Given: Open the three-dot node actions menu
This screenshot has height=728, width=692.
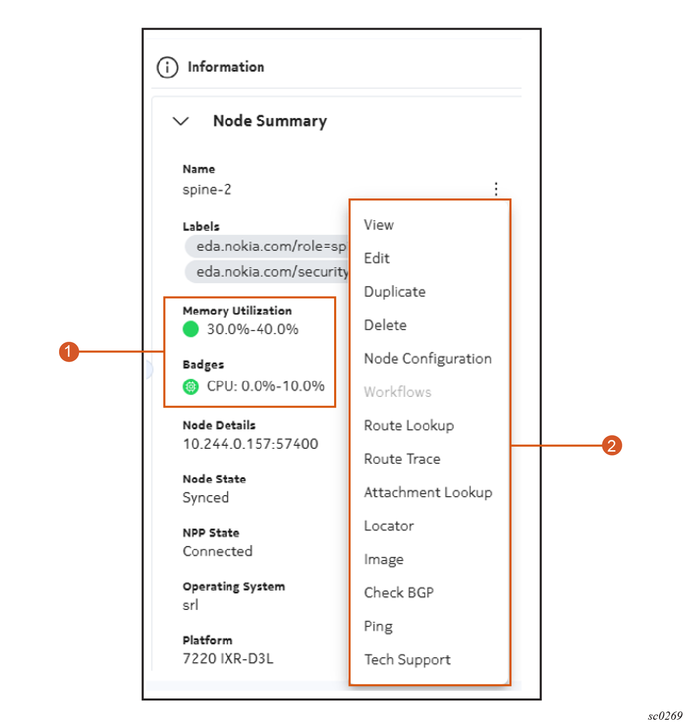Looking at the screenshot, I should [x=496, y=189].
